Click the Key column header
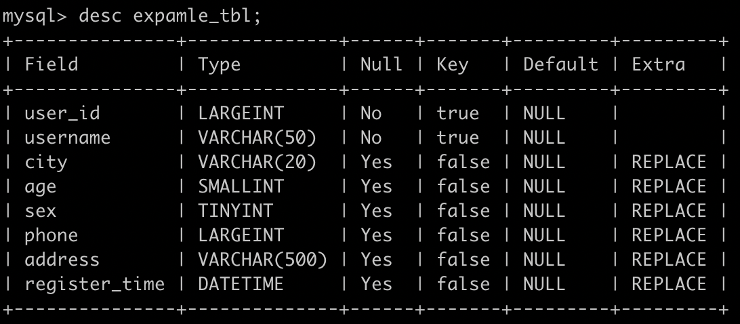This screenshot has height=324, width=740. coord(453,65)
